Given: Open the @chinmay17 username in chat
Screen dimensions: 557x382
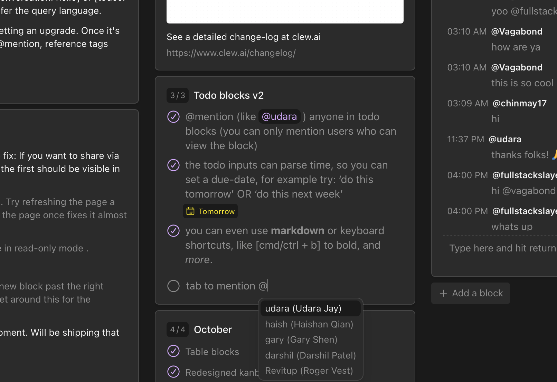Looking at the screenshot, I should click(x=519, y=103).
